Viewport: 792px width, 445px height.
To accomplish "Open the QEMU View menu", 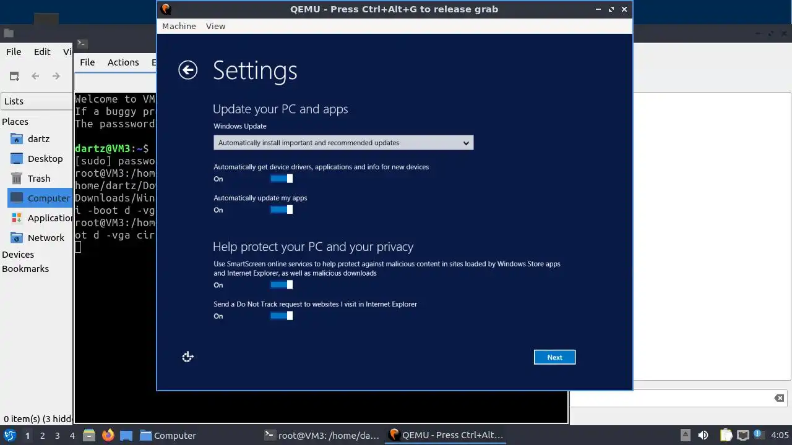I will 215,26.
